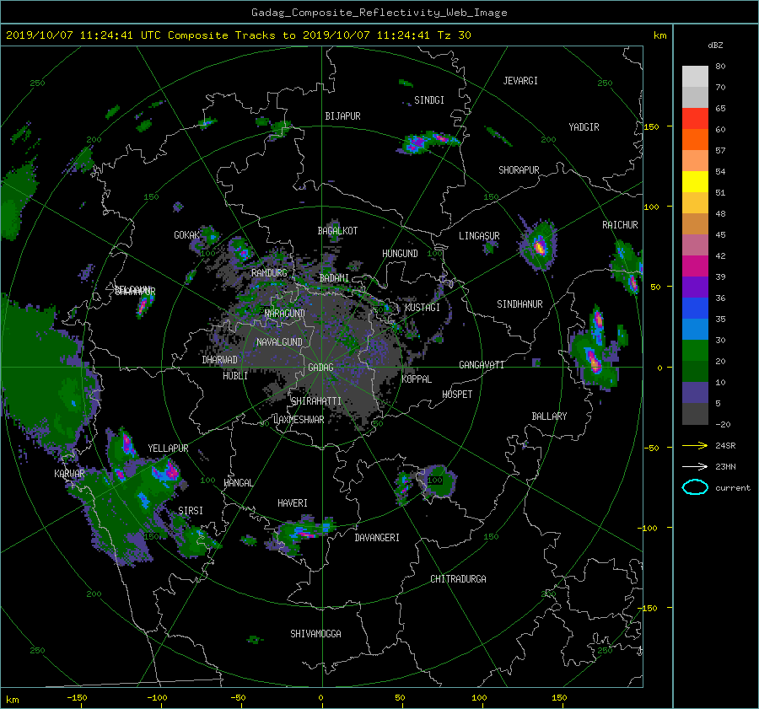Click the HANGAL city label
Viewport: 759px width, 709px height.
click(238, 483)
